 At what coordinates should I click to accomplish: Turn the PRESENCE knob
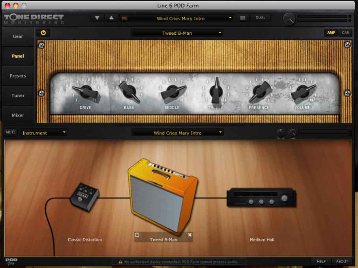(x=260, y=91)
